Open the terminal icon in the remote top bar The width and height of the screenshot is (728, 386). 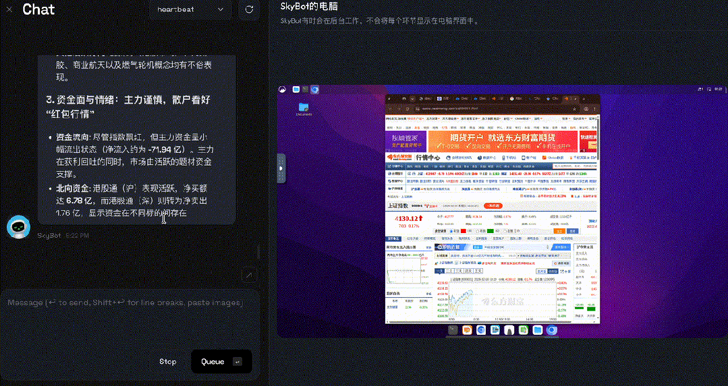click(x=305, y=90)
